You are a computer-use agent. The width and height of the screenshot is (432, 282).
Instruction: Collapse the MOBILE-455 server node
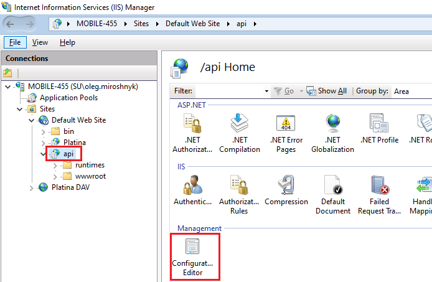[8, 87]
